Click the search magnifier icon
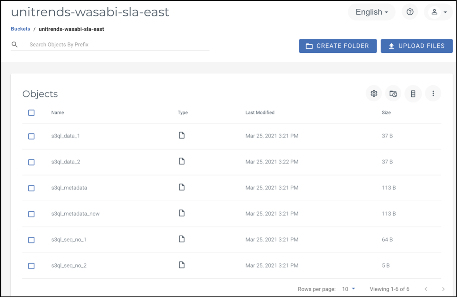This screenshot has width=458, height=298. [x=14, y=45]
